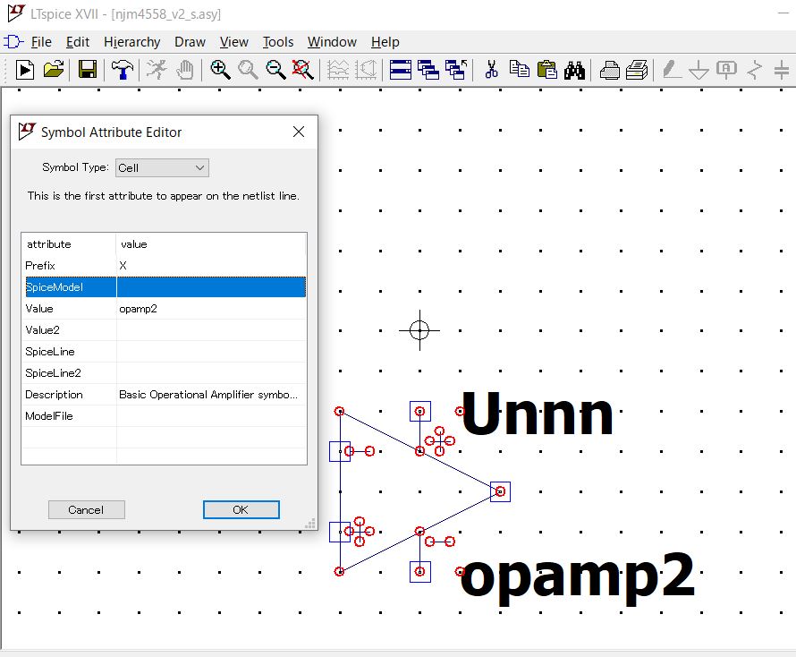Select the Value2 attribute row
The image size is (796, 657).
pos(164,330)
